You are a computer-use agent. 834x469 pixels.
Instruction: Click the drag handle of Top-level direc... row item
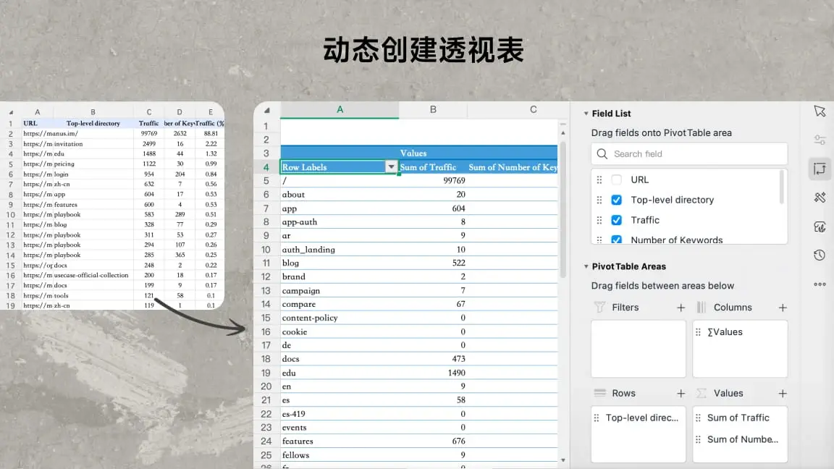coord(597,418)
